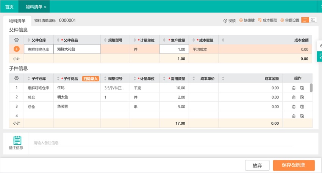Click the orange add-row plus icon
Screen dimensions: 322x173
tap(16, 49)
